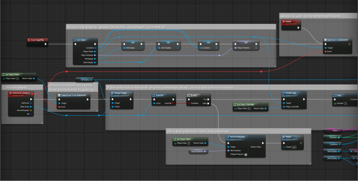Click the Self Actor pin on OnActorHit_Event_0
Screen dimensions: 358x181
click(31, 103)
